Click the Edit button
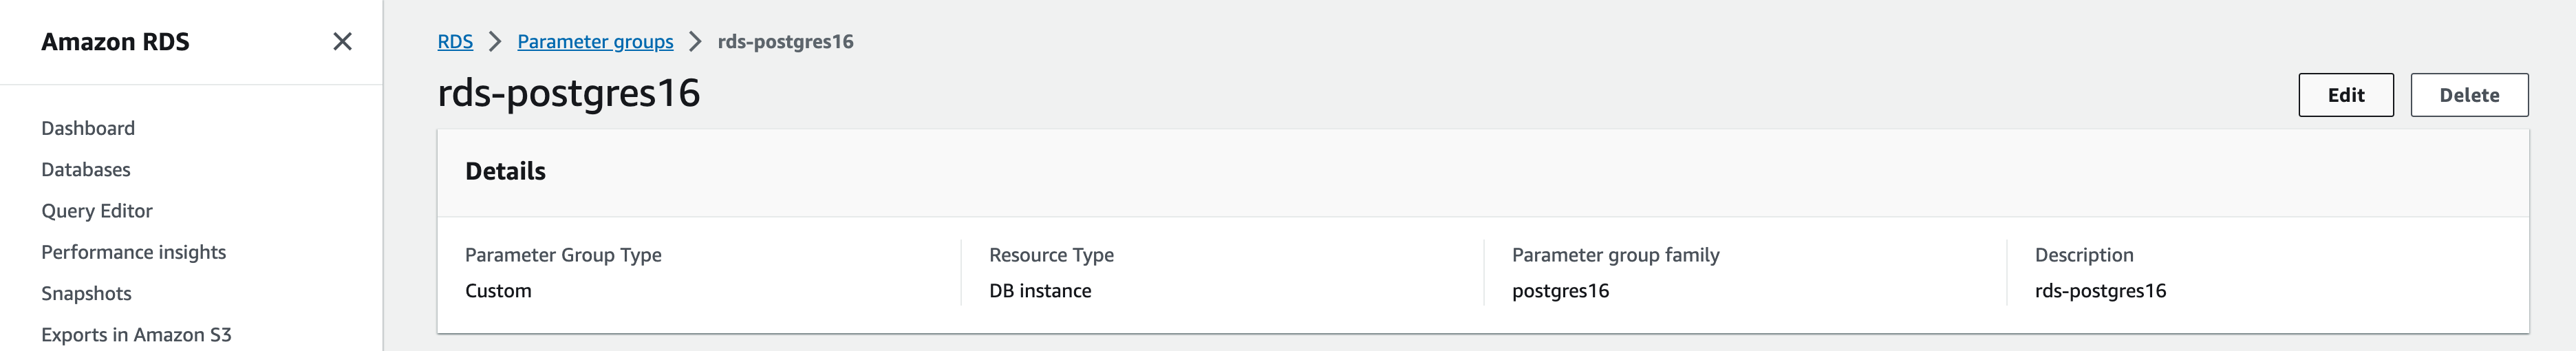This screenshot has height=351, width=2576. click(2345, 95)
